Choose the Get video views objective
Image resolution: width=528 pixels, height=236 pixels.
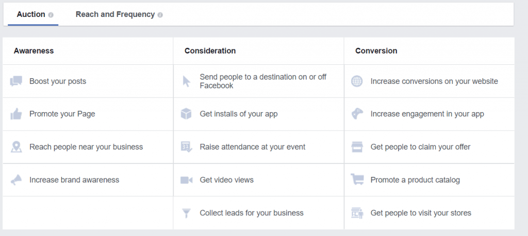click(259, 180)
